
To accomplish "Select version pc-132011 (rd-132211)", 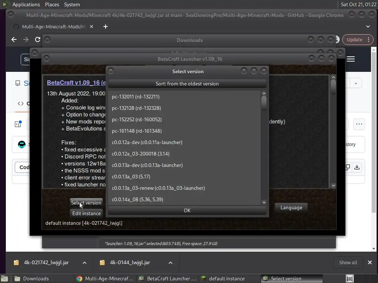I will [185, 97].
